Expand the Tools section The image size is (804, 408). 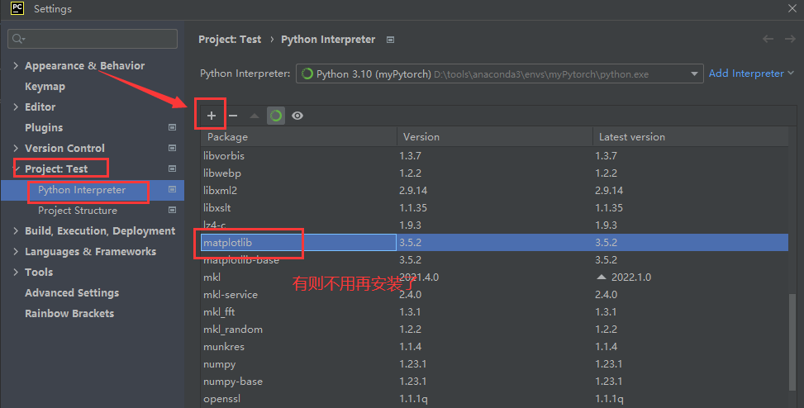(16, 273)
